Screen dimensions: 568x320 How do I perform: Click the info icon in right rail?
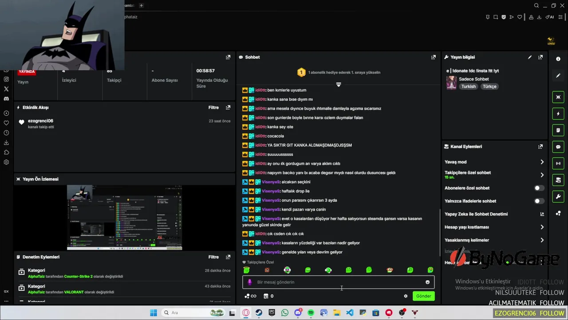pos(558,59)
